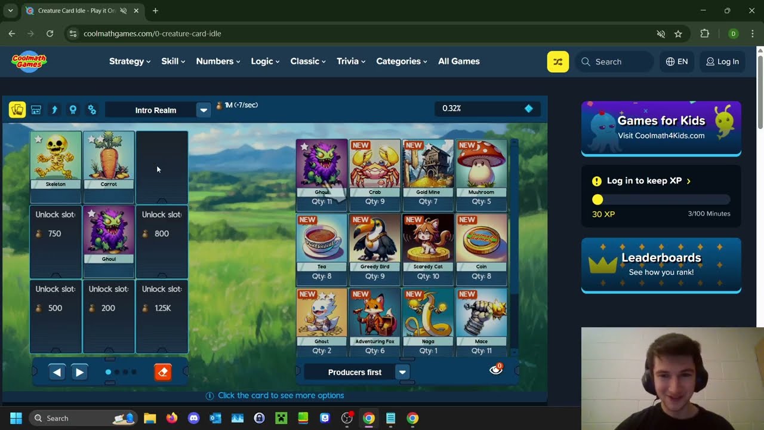Click the XP progress bar
764x430 pixels.
[x=661, y=200]
